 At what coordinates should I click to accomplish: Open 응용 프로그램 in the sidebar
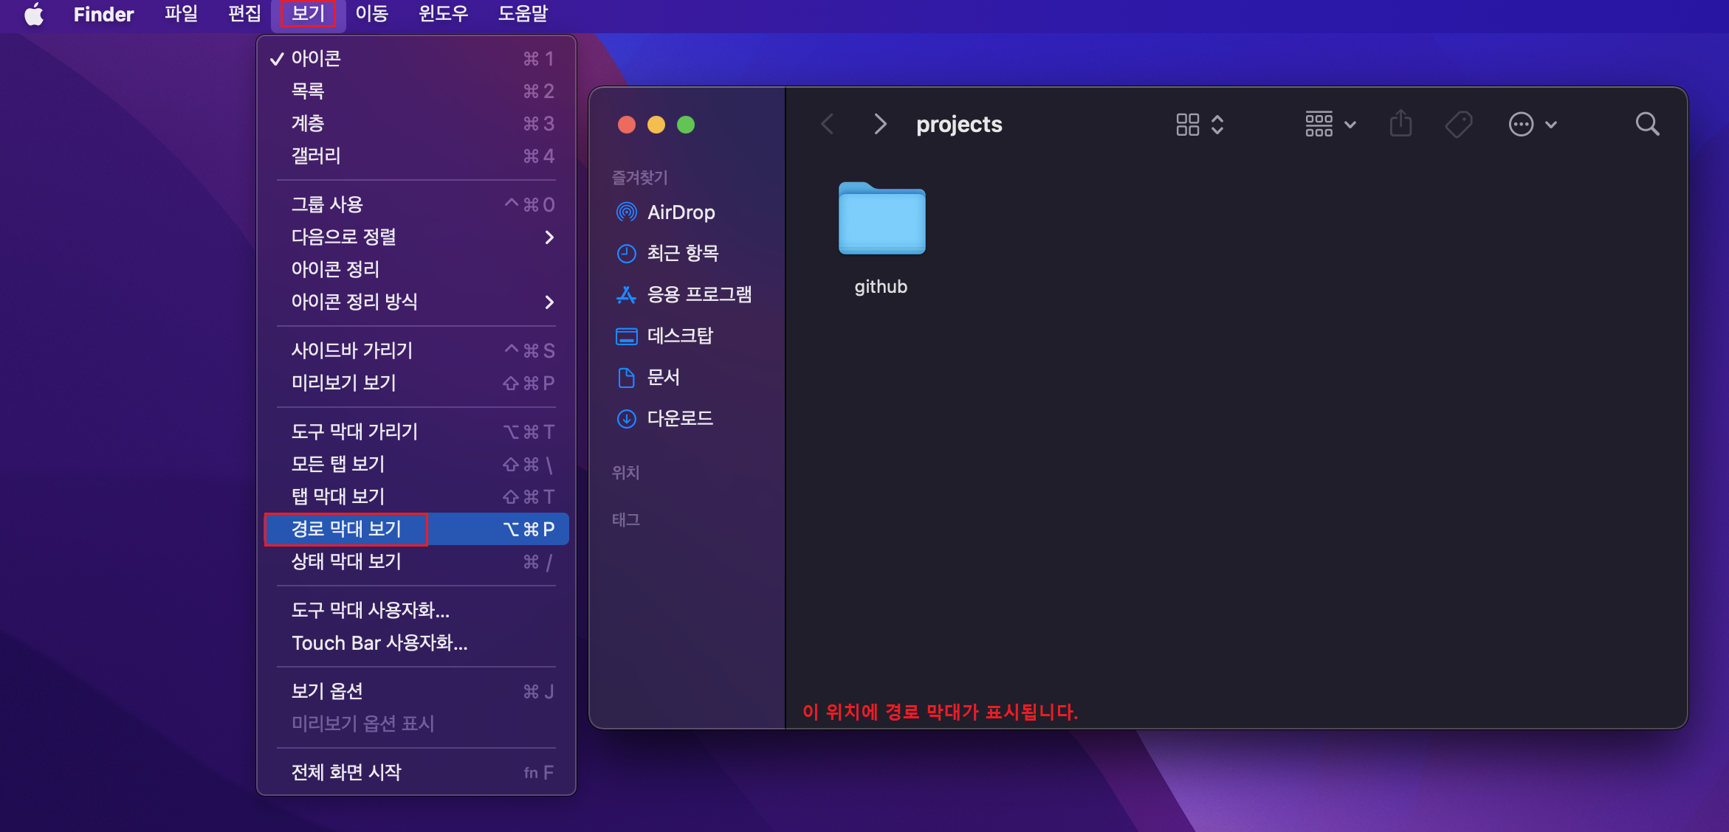(698, 294)
